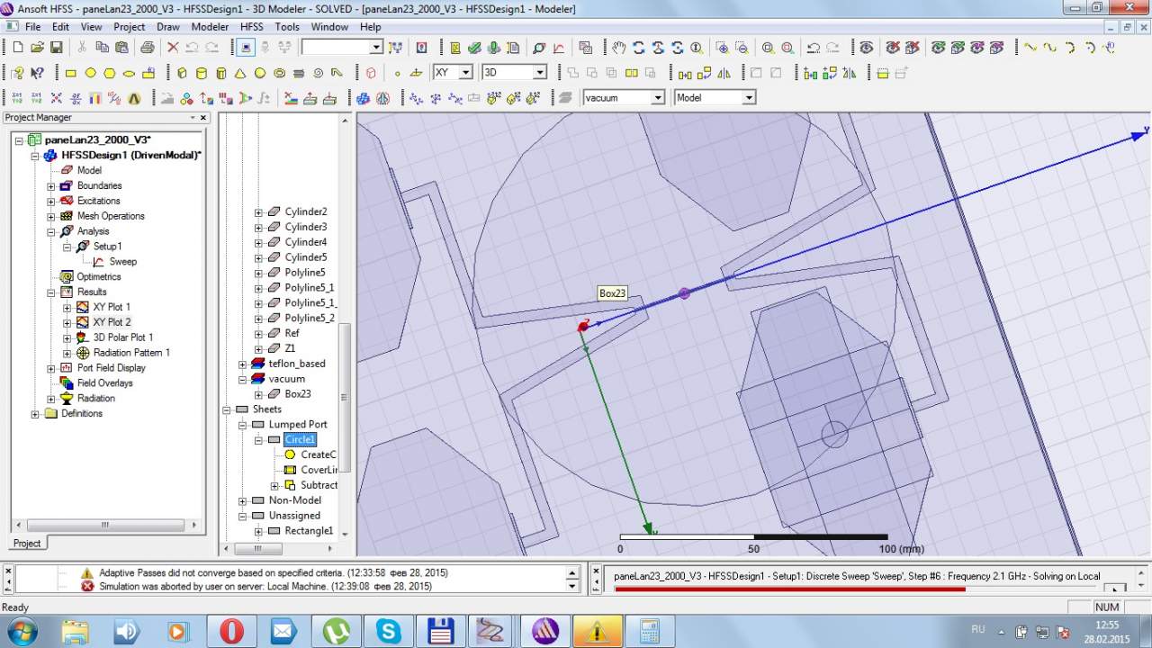Open the vacuum material dropdown
1152x648 pixels.
657,98
